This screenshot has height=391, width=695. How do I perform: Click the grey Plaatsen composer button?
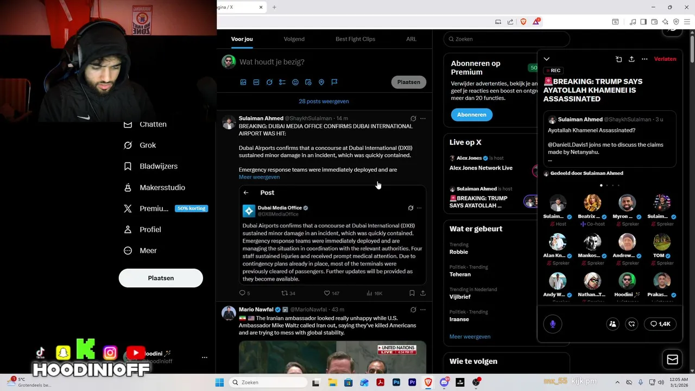click(x=408, y=82)
